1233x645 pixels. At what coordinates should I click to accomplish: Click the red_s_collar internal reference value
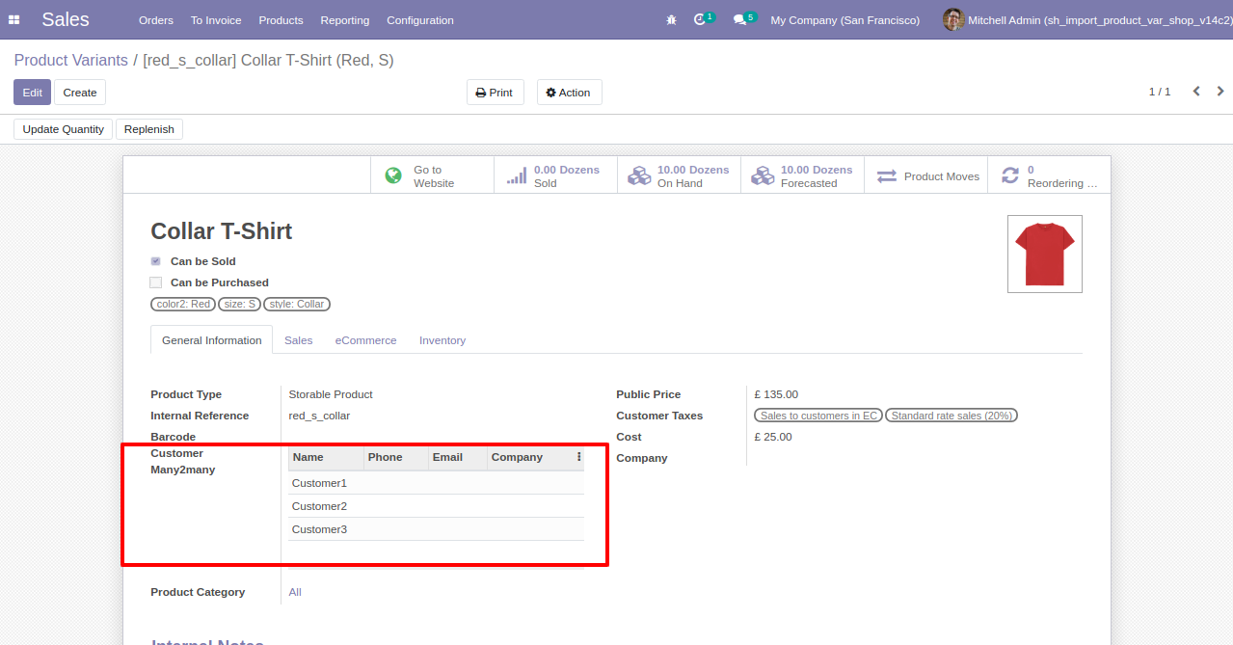(319, 416)
